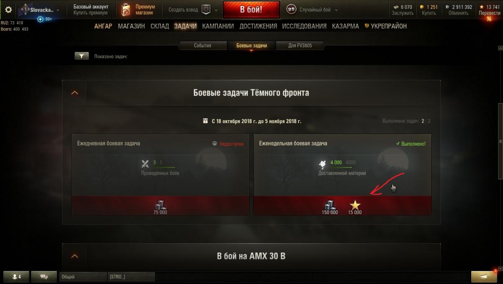503x284 pixels.
Task: Open the ИССЛЕДОВАНИЯ menu
Action: coord(304,26)
